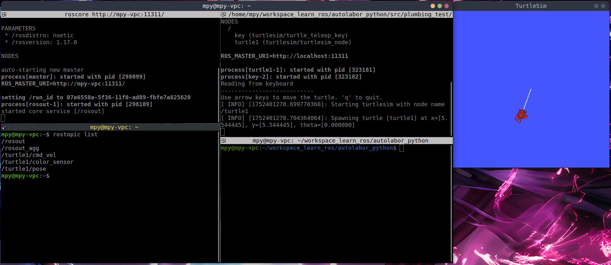This screenshot has height=265, width=611.
Task: Open grouping menu of the rostopic list pane
Action: click(4, 127)
